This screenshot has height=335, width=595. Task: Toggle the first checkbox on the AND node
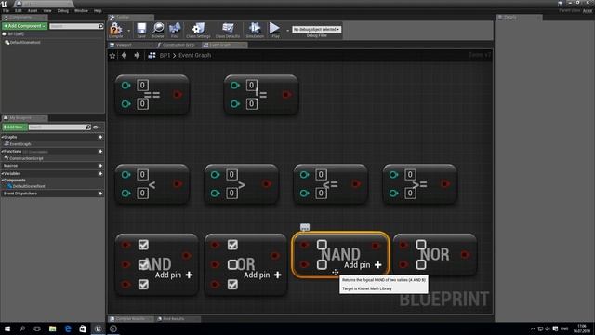tap(143, 245)
